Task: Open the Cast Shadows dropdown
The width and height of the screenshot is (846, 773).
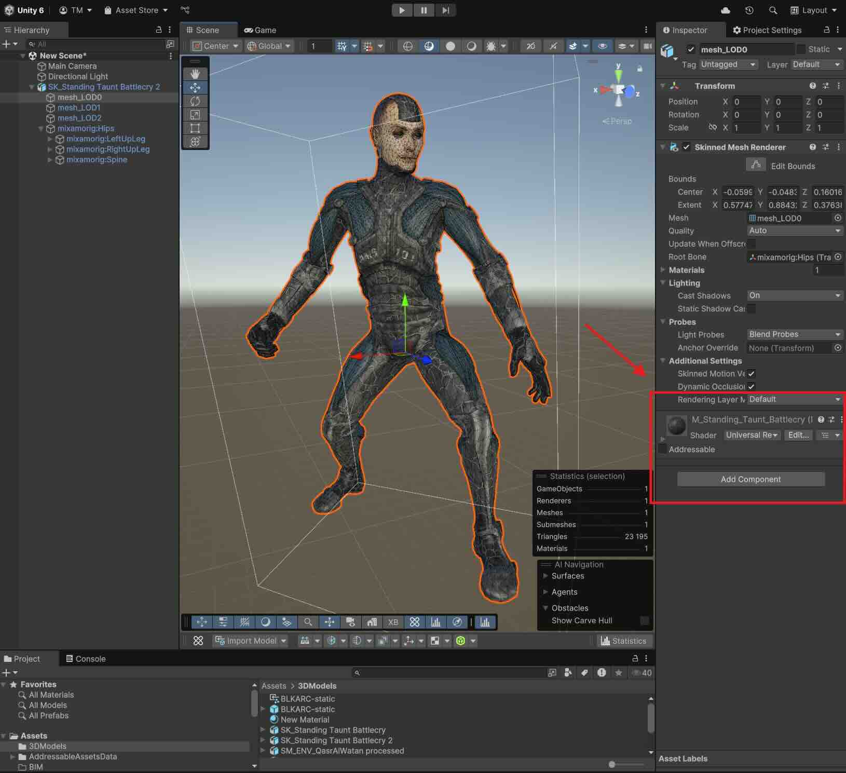Action: pyautogui.click(x=794, y=295)
